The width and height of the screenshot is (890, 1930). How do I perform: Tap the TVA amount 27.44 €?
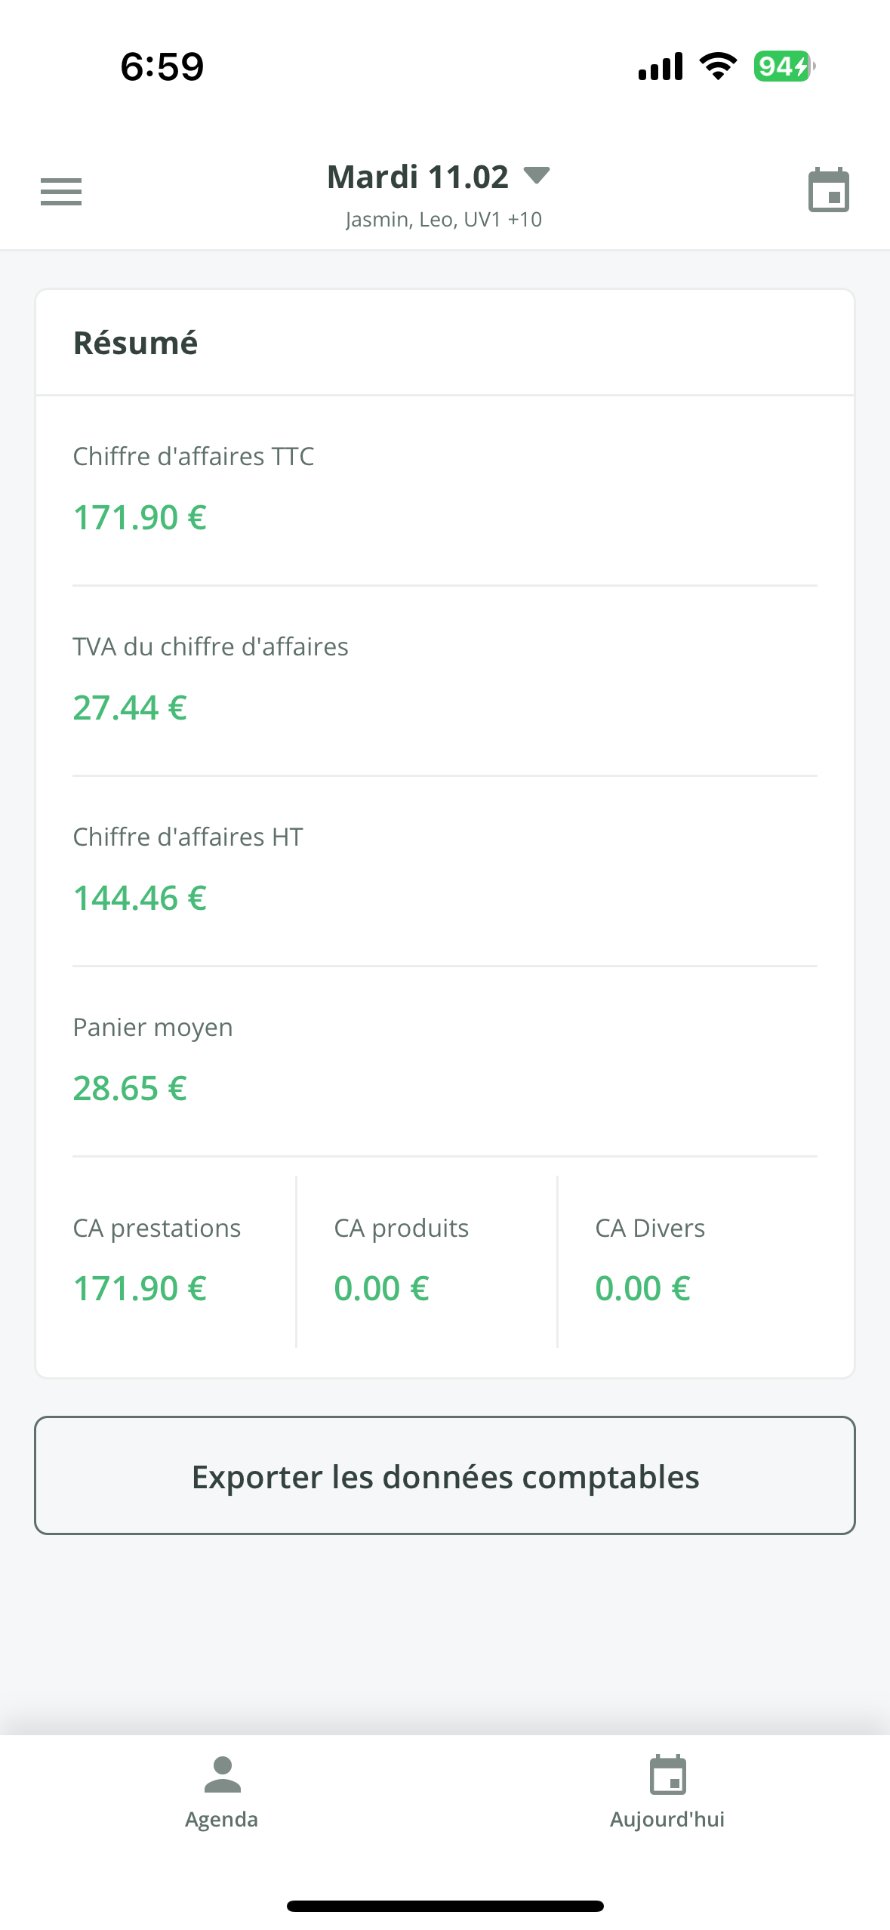130,708
